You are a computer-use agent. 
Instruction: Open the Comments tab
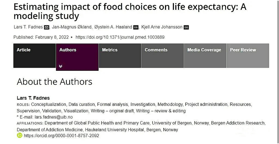pos(162,56)
